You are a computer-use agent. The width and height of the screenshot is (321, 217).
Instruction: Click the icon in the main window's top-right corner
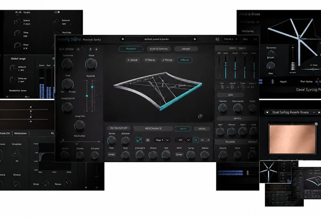pyautogui.click(x=255, y=39)
